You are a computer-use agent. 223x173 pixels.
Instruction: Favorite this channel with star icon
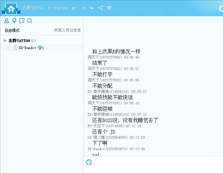[x=84, y=8]
